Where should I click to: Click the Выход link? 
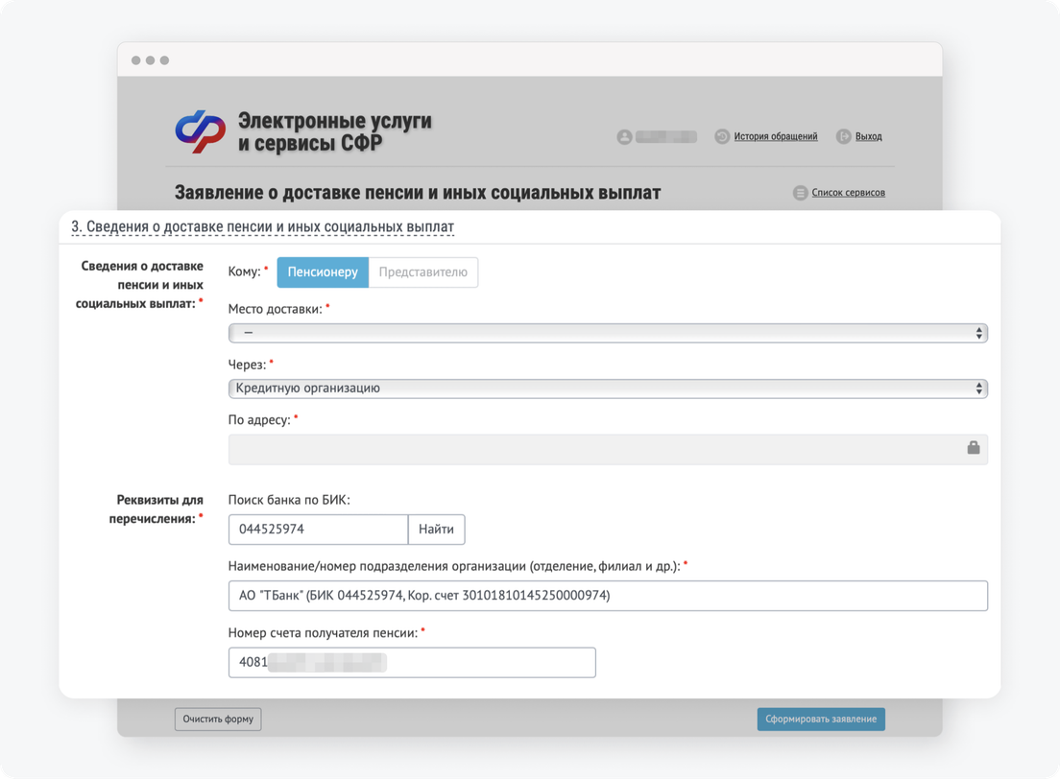click(869, 136)
